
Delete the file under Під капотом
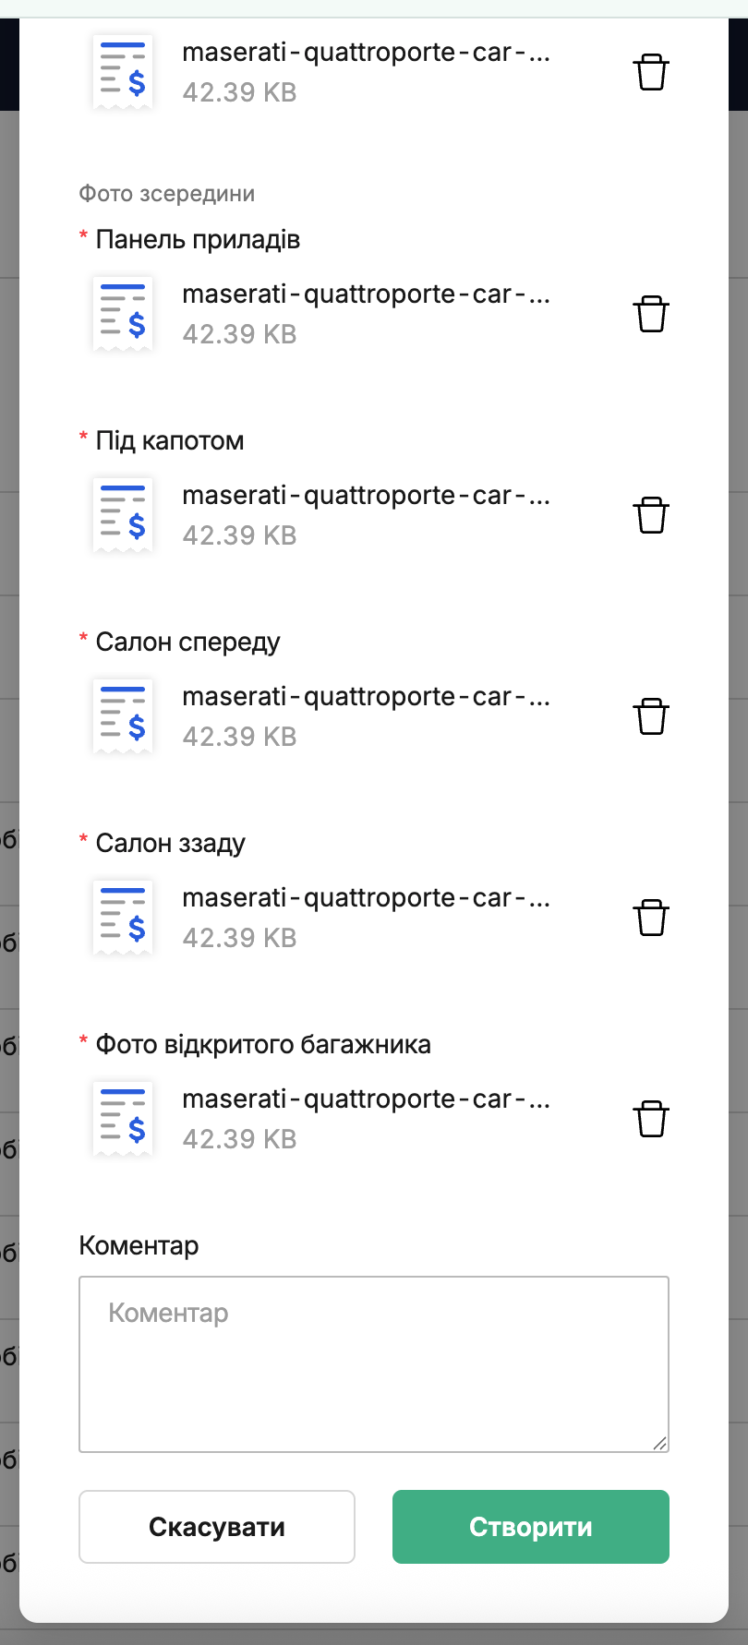coord(651,515)
